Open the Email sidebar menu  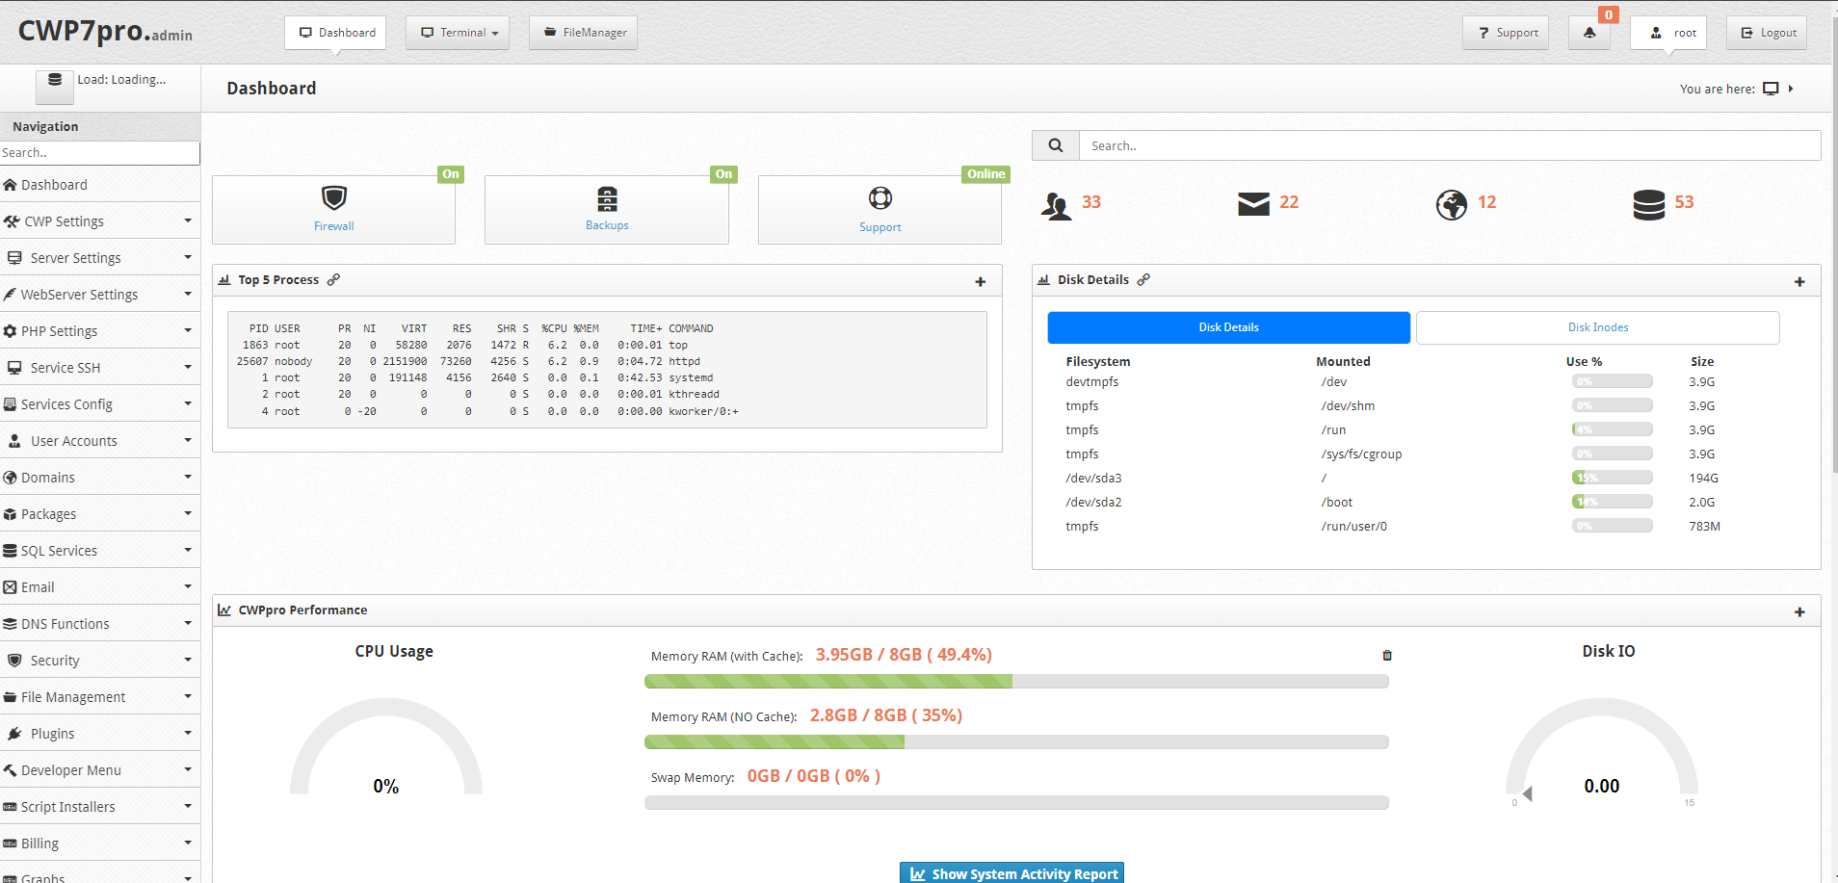100,587
